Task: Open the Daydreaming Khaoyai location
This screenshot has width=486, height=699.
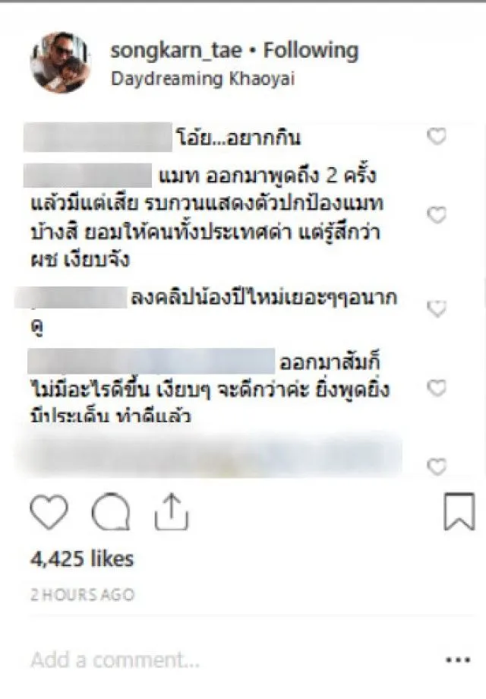Action: coord(203,79)
